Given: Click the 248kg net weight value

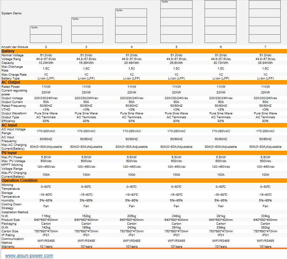Looking at the screenshot, I should pos(176,216).
